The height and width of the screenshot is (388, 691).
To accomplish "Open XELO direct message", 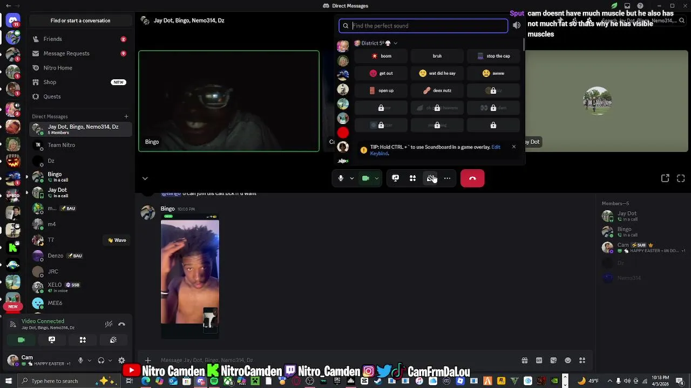I will [x=80, y=287].
